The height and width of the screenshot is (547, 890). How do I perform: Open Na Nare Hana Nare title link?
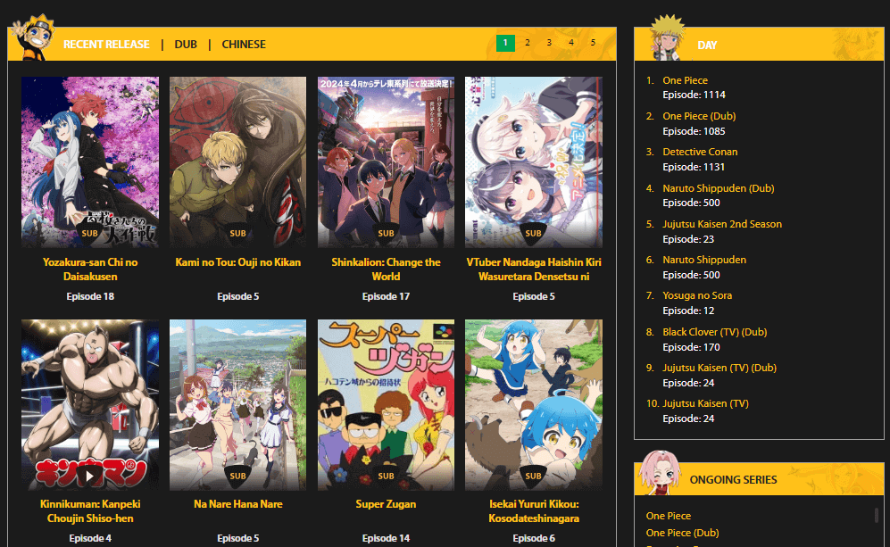pos(237,504)
